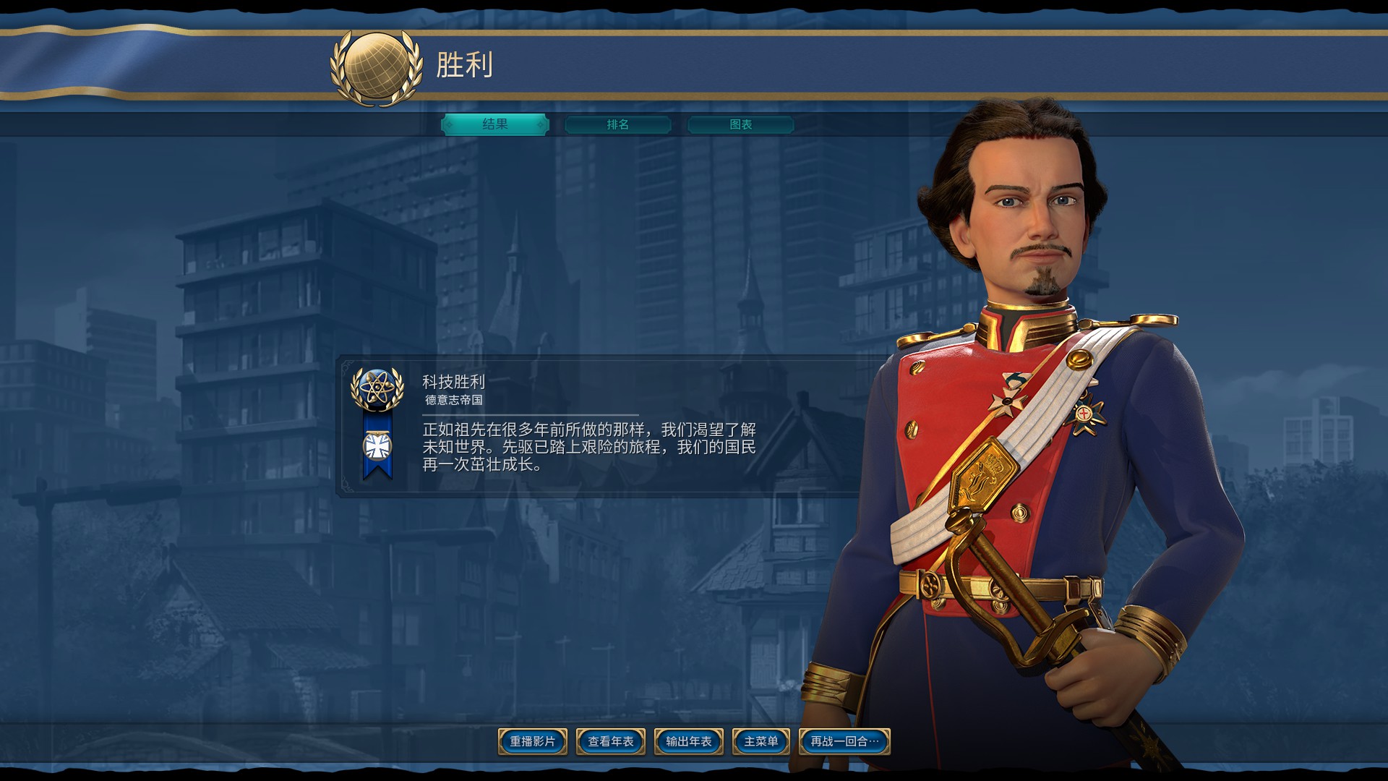Click the 胜利 header title
This screenshot has height=781, width=1388.
[x=465, y=65]
